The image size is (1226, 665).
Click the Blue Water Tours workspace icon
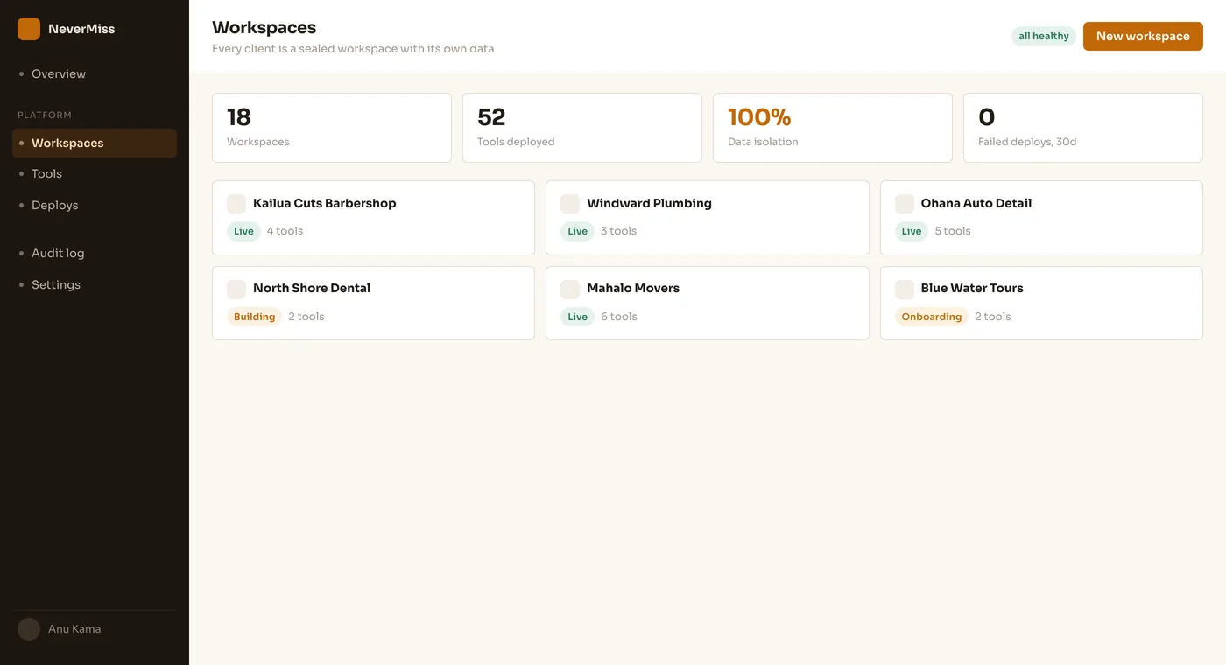pyautogui.click(x=905, y=289)
